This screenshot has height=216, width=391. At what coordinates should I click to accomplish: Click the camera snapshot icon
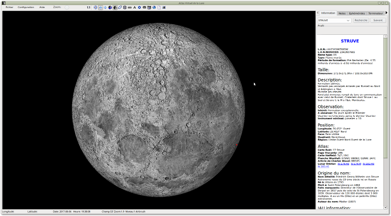tap(144, 8)
